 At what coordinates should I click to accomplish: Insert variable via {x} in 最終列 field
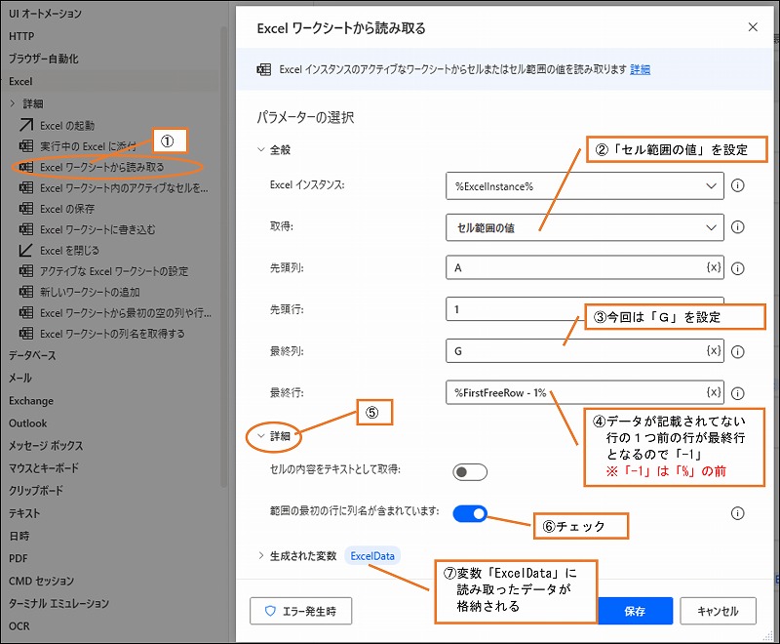pyautogui.click(x=714, y=351)
